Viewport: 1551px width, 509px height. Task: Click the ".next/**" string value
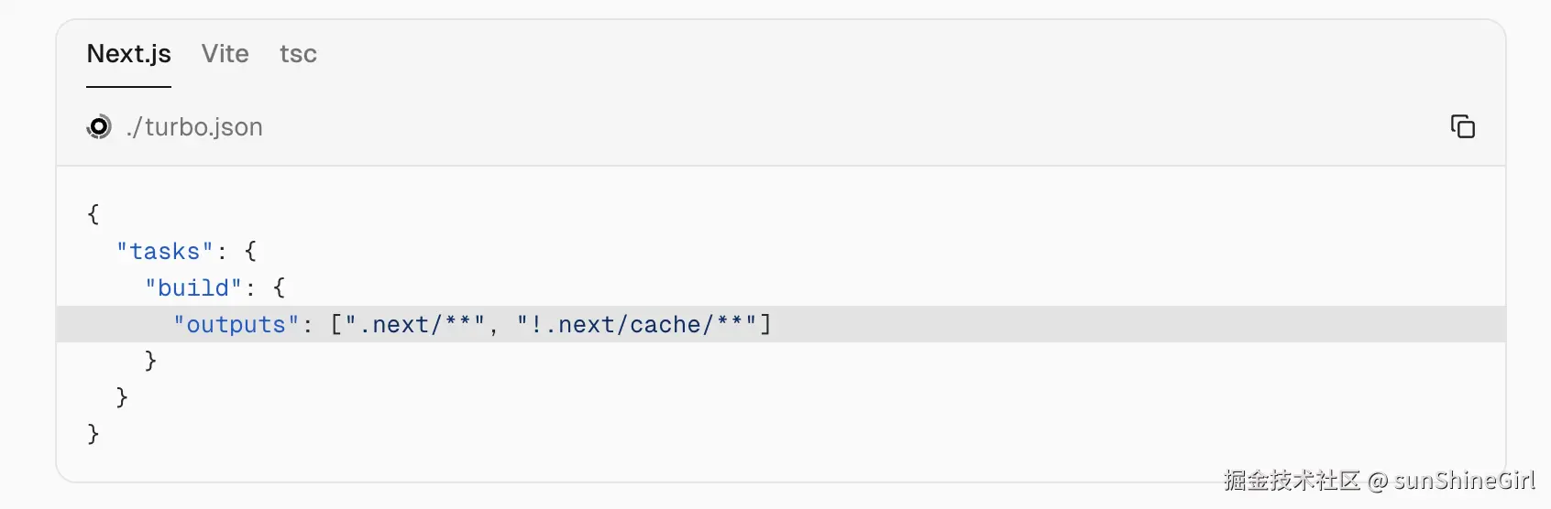tap(414, 324)
